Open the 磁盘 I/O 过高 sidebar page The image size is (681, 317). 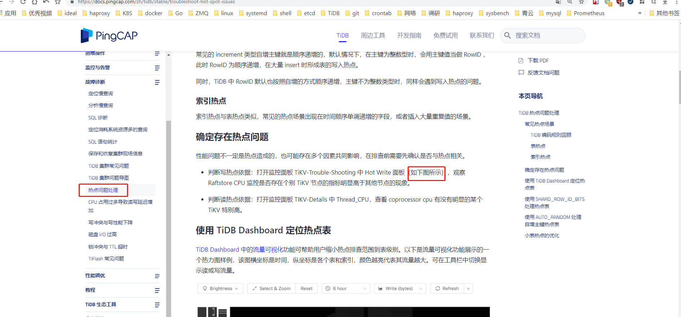(102, 234)
